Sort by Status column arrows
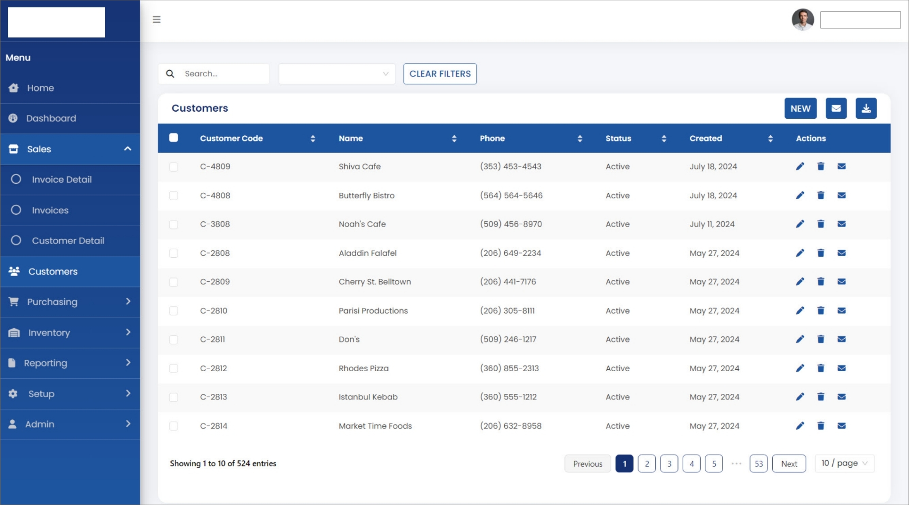 [x=664, y=138]
